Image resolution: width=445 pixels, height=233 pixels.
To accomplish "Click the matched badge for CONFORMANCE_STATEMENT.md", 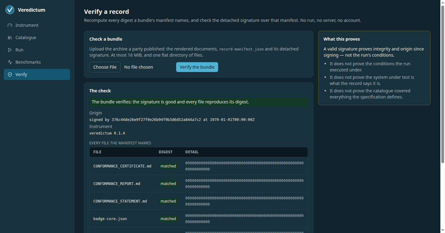I will [x=168, y=201].
